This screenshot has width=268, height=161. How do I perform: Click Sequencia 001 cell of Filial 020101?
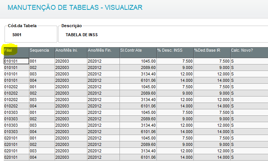42,138
